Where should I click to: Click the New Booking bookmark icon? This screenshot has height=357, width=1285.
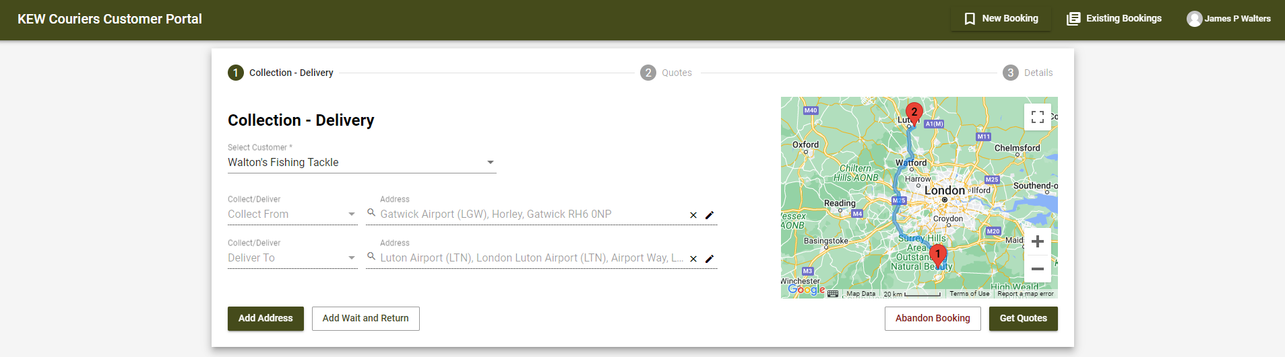(970, 19)
